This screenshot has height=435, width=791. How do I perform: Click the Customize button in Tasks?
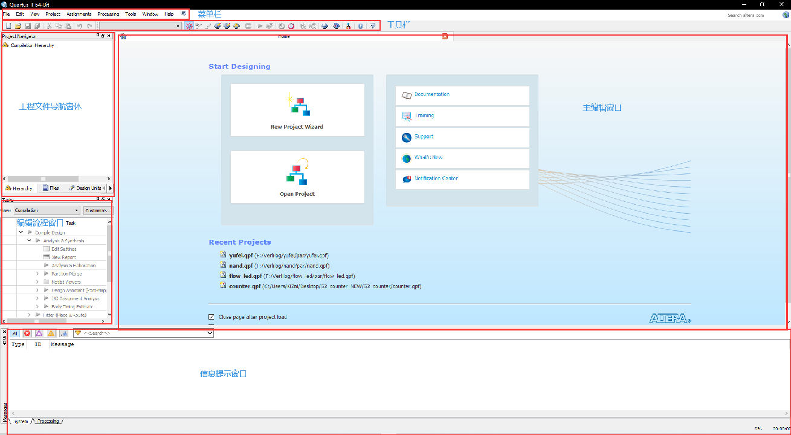[98, 210]
